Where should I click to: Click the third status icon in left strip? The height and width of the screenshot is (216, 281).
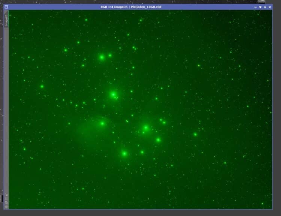pos(6,203)
